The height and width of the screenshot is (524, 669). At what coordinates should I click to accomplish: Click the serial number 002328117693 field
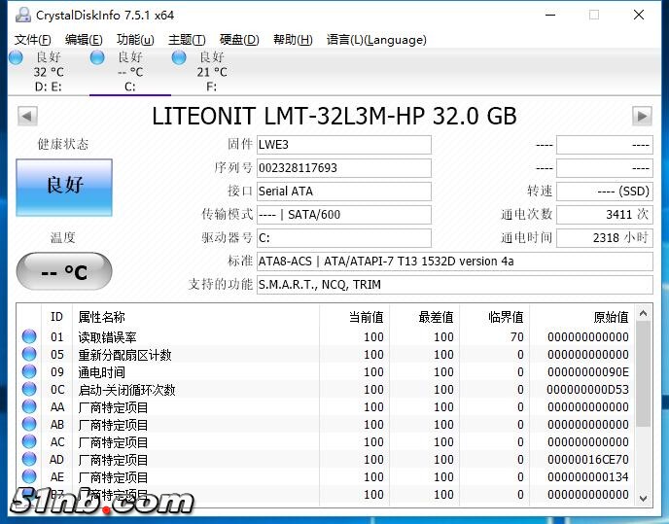coord(343,168)
